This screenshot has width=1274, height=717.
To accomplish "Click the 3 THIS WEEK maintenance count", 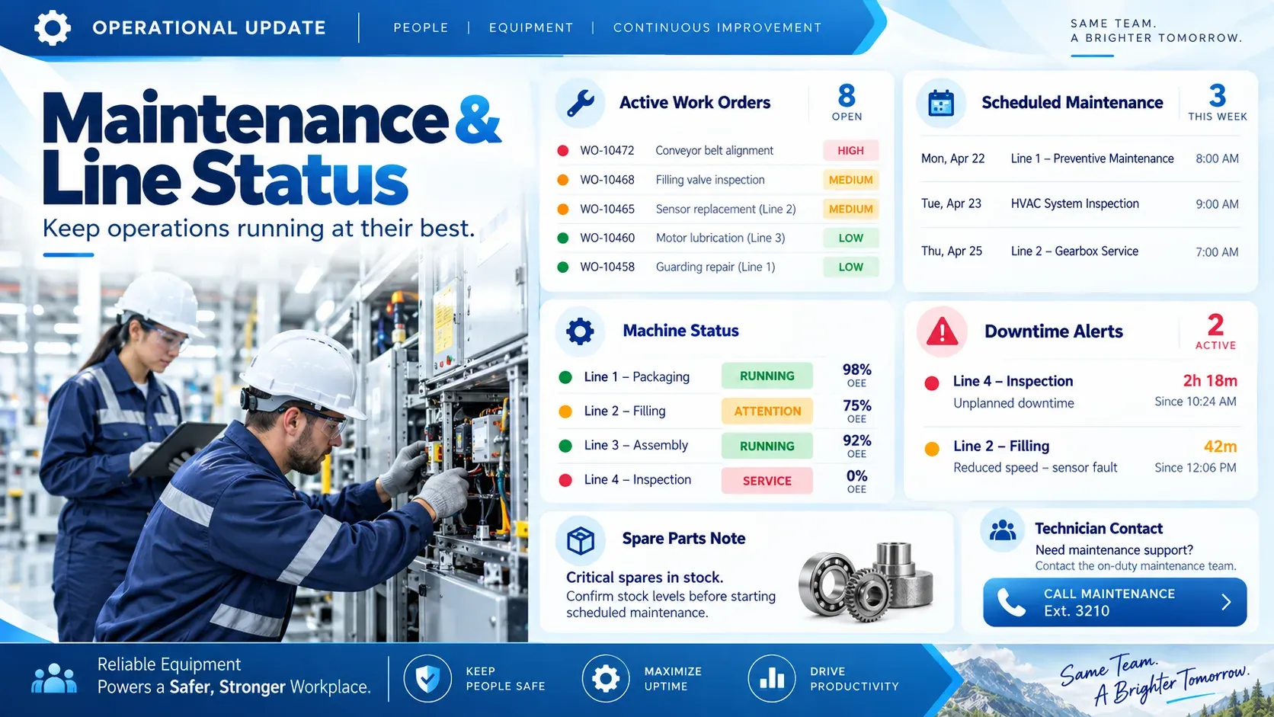I will coord(1218,102).
